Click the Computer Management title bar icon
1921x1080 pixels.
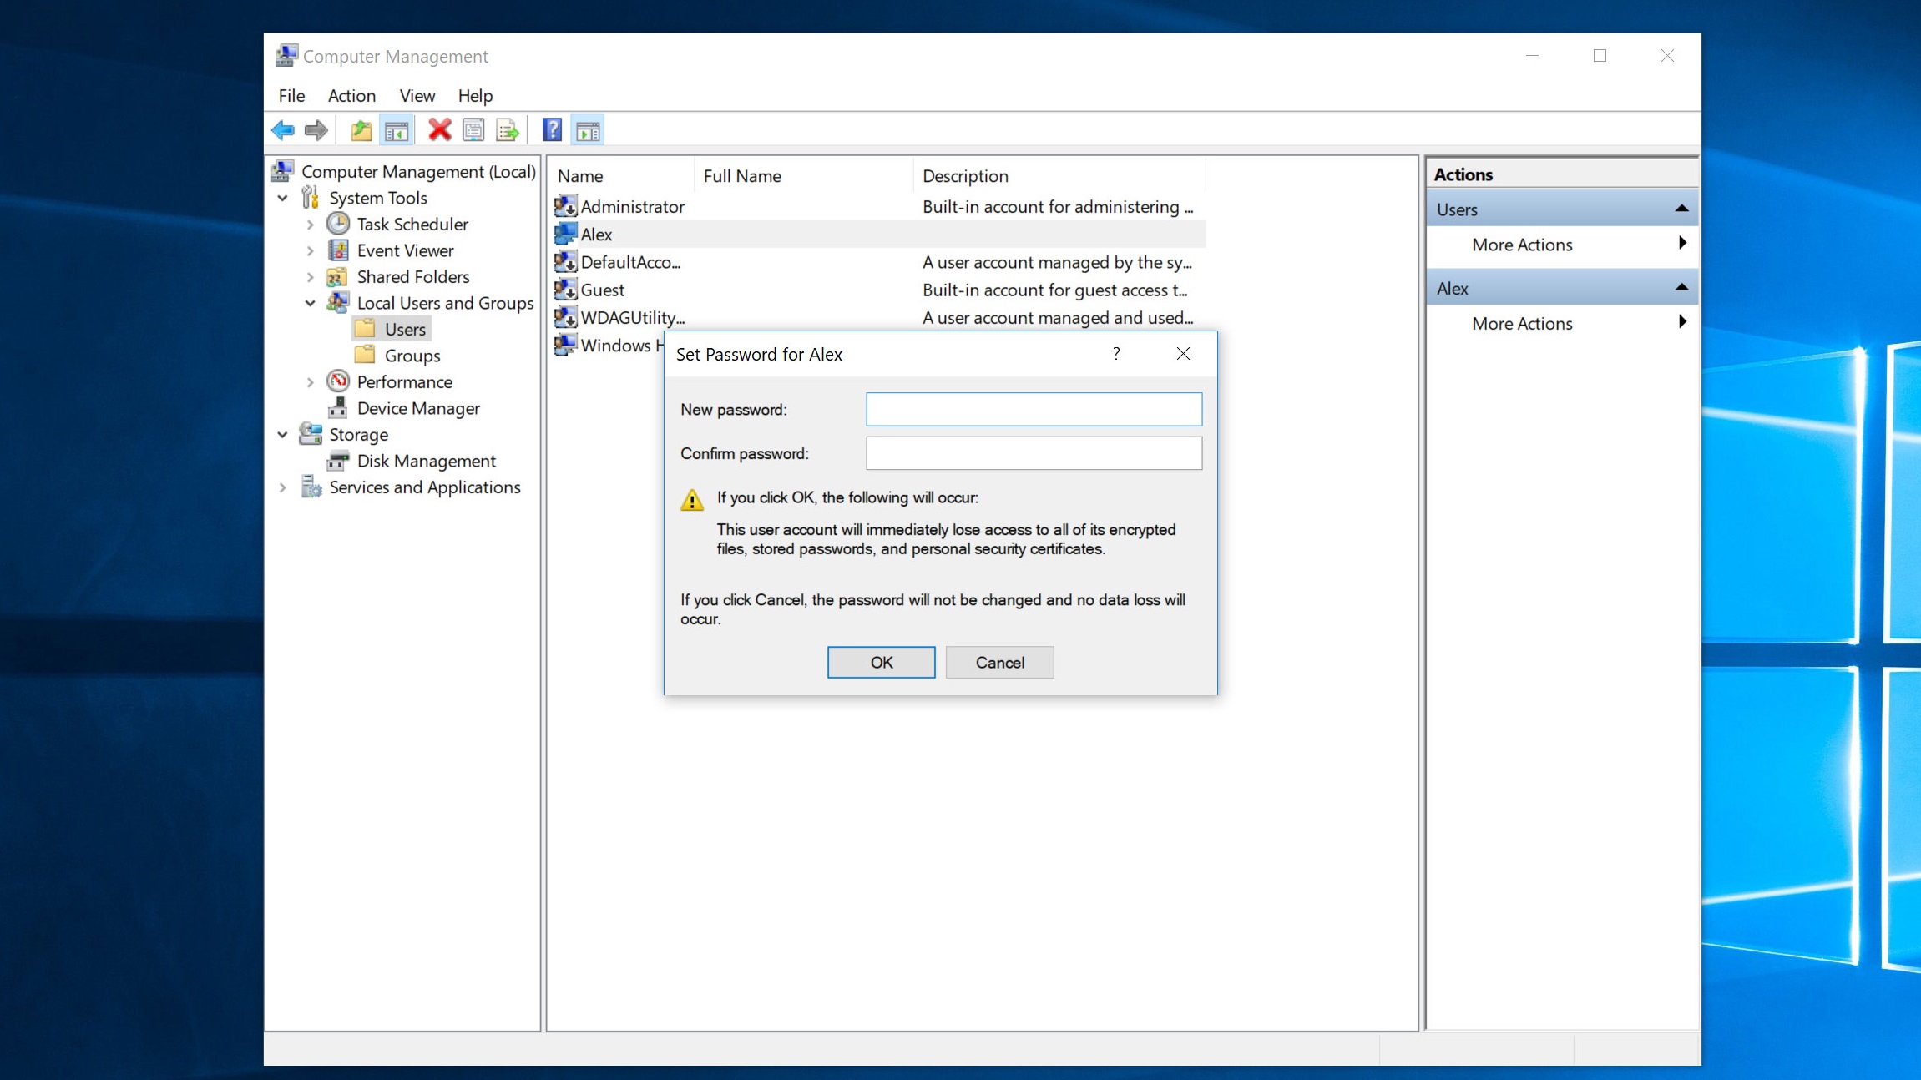[x=286, y=55]
